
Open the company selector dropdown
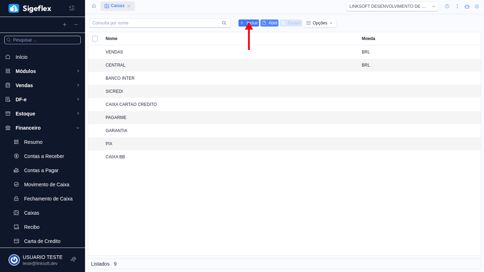[x=392, y=6]
